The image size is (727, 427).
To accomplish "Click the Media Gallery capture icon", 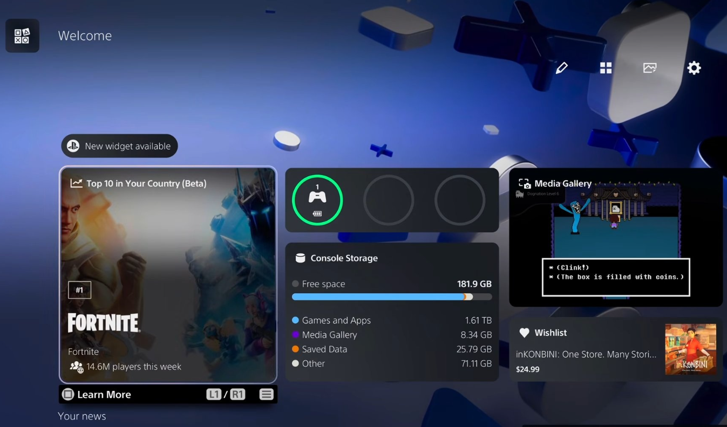I will [524, 184].
